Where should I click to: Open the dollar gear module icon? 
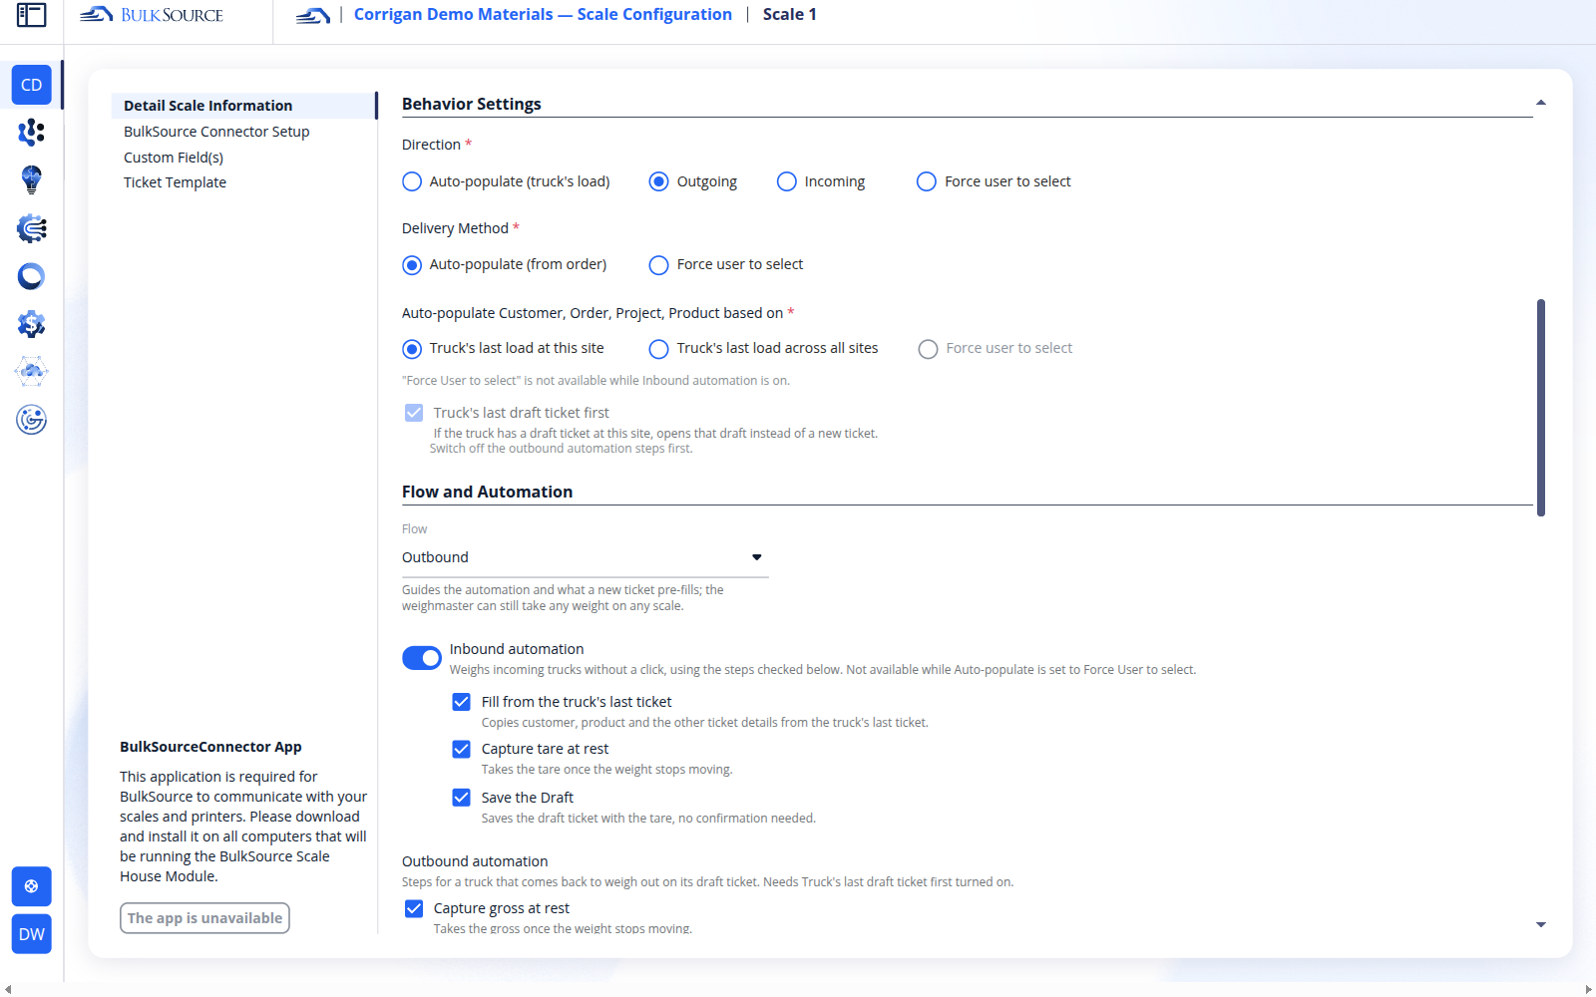coord(32,324)
